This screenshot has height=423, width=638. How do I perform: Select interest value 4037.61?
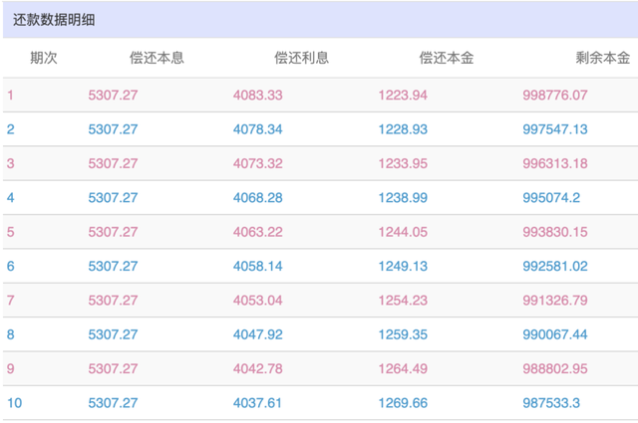tap(257, 403)
